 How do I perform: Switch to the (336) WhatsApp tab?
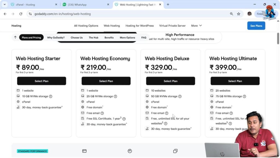point(86,4)
